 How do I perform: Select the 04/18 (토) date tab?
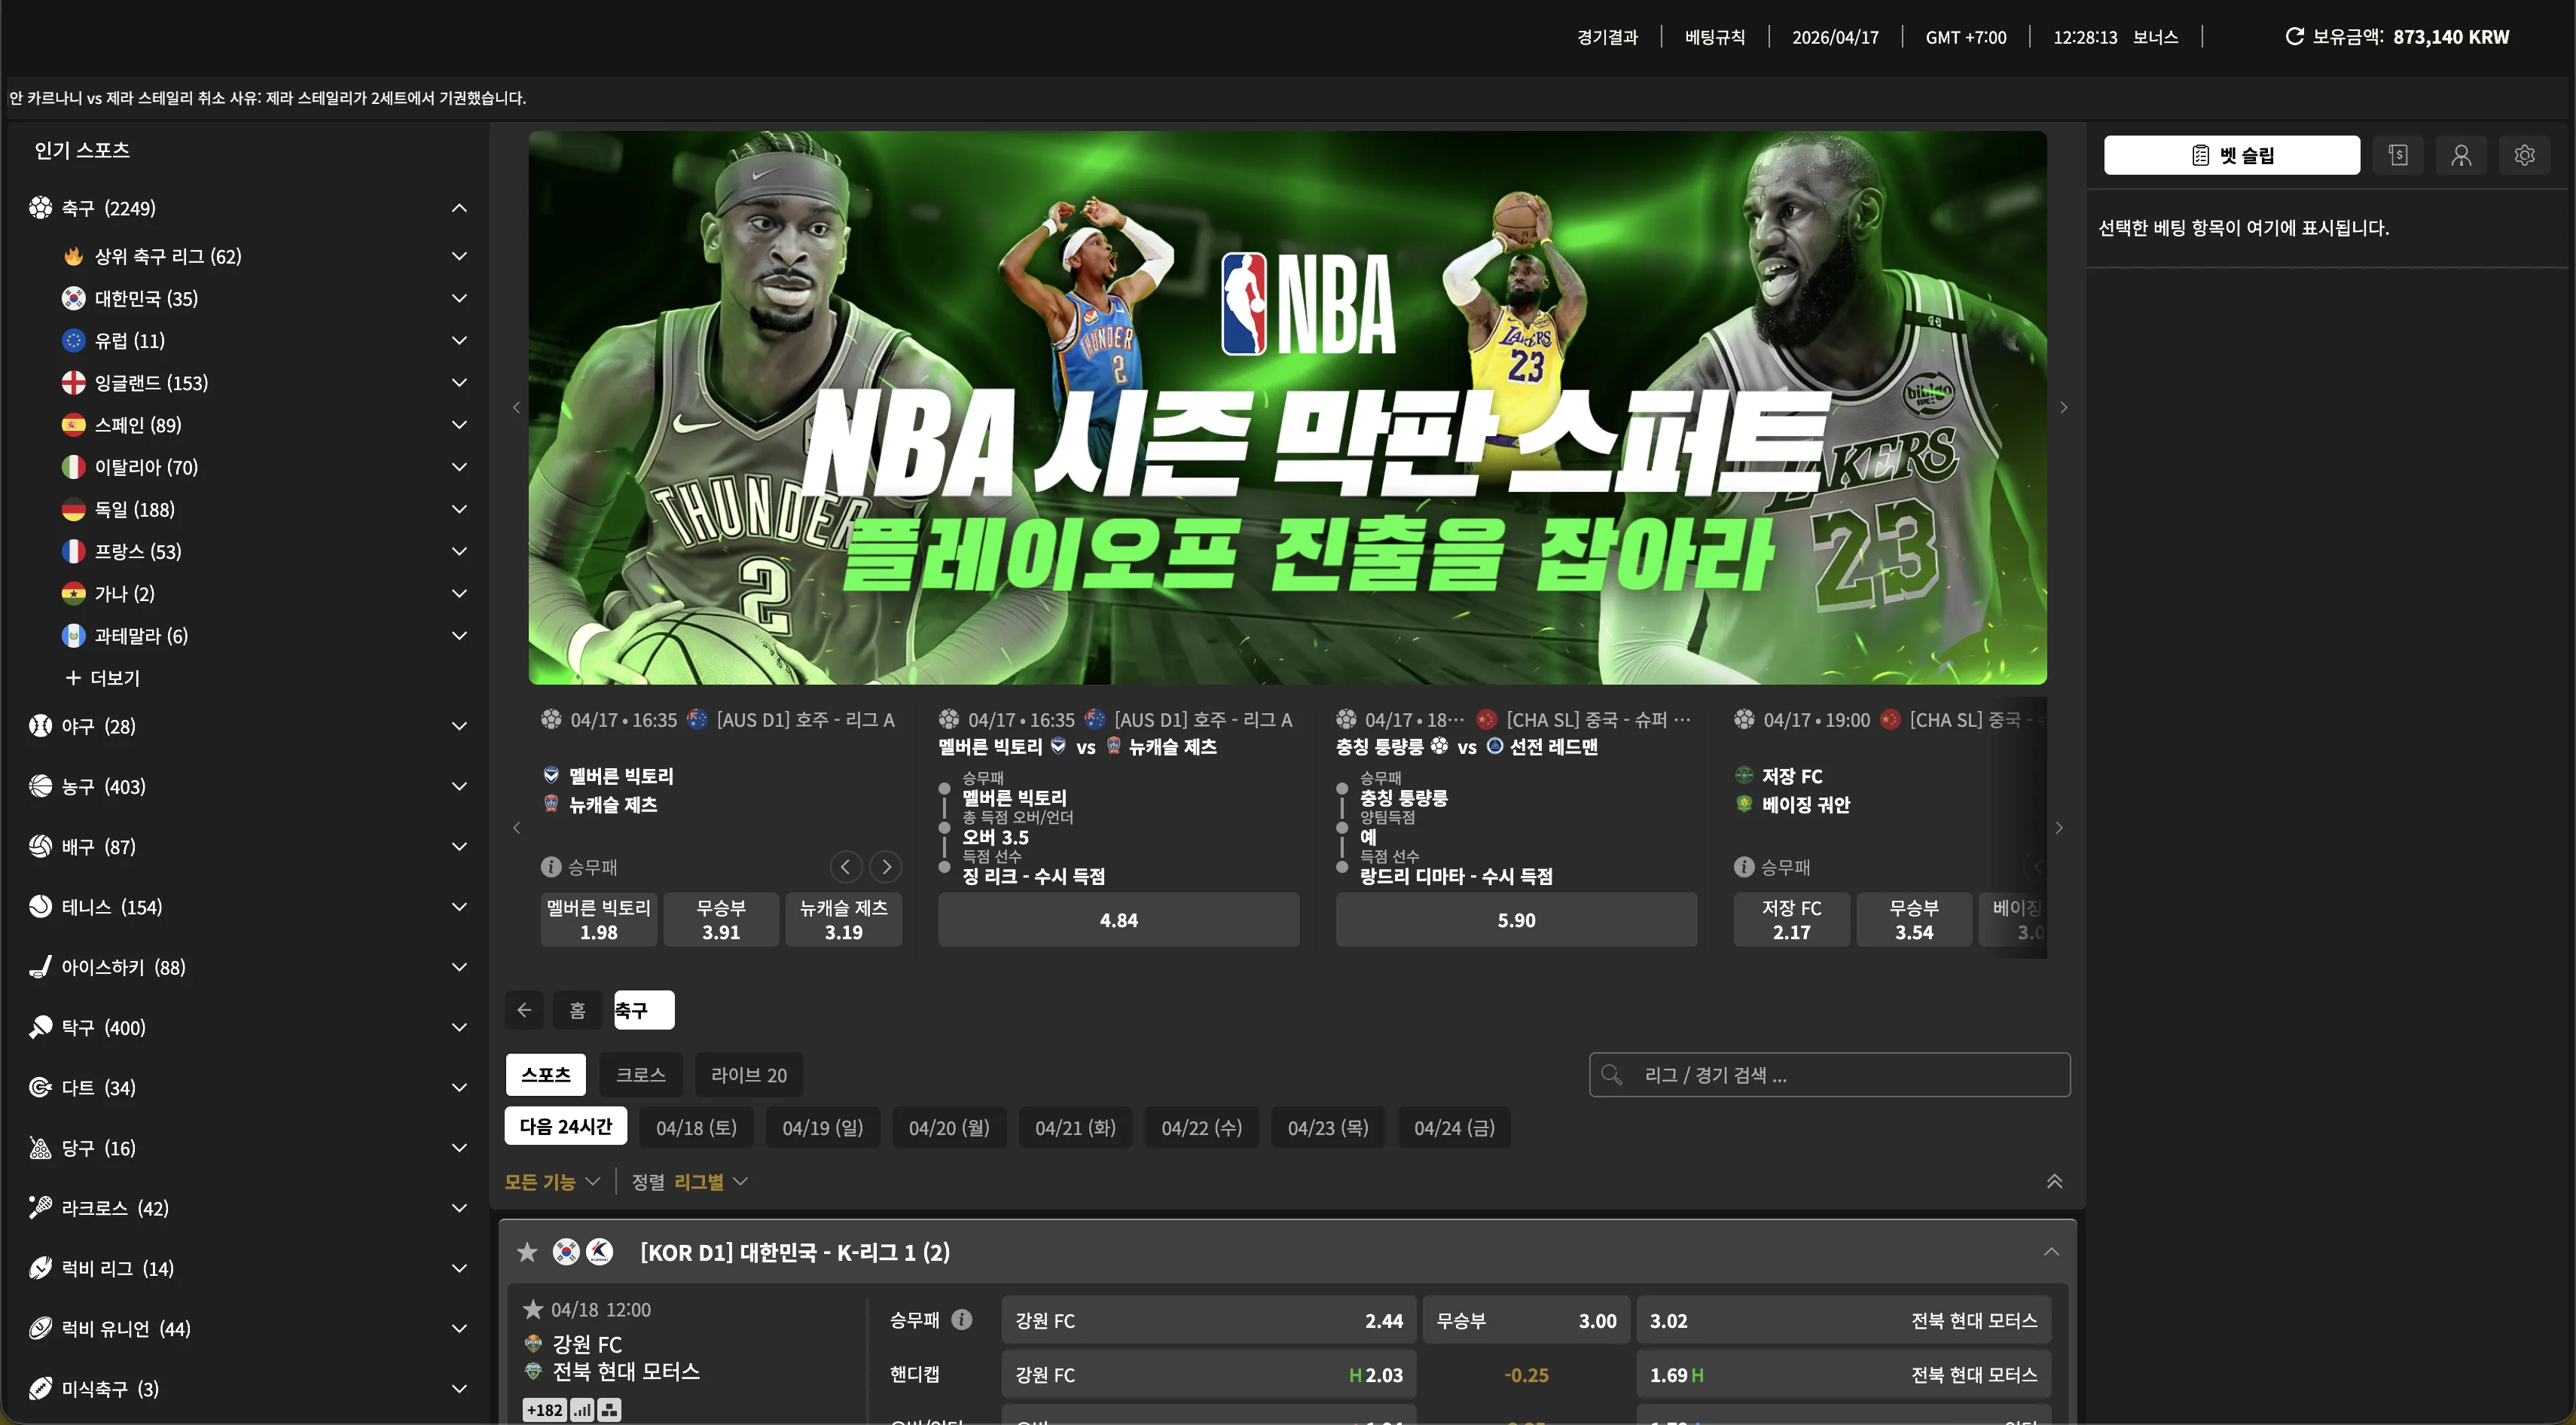[x=697, y=1128]
